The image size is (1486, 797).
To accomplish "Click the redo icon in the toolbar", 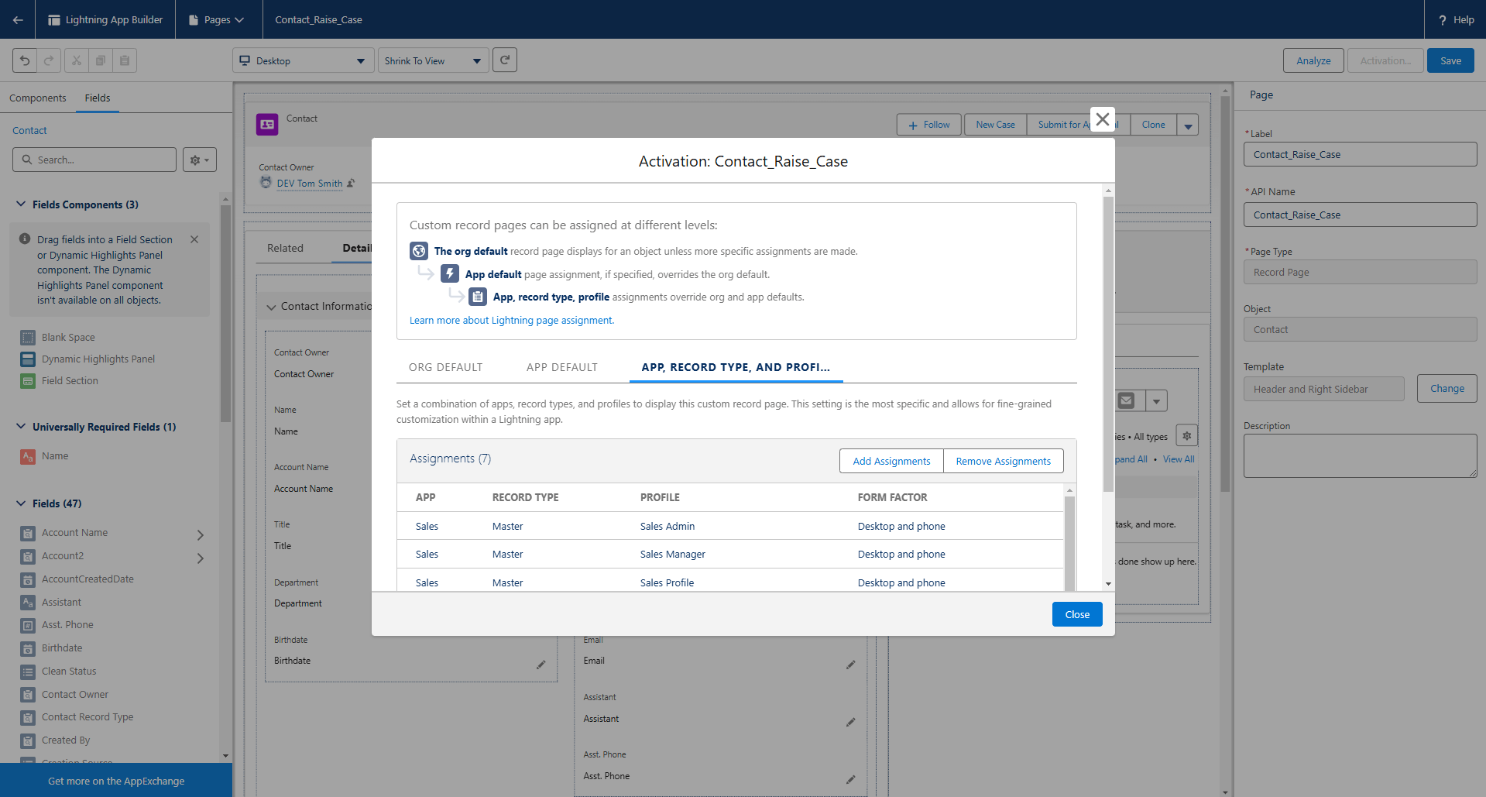I will [x=48, y=60].
